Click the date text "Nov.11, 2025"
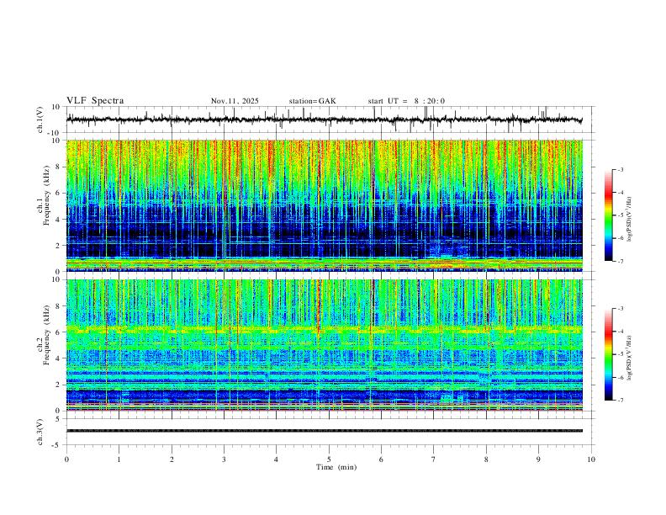This screenshot has width=666, height=515. (x=235, y=101)
